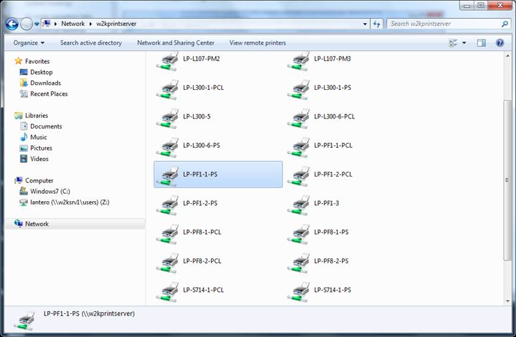The width and height of the screenshot is (516, 337).
Task: Click the search magnifier icon
Action: click(x=505, y=24)
